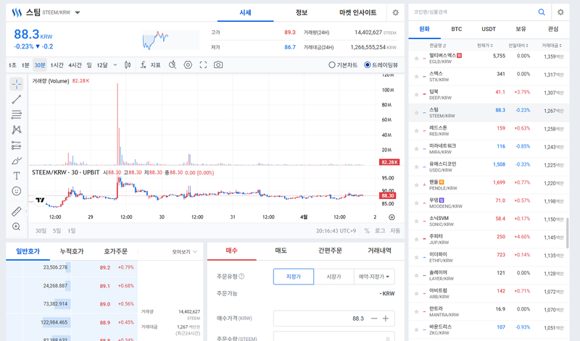The height and width of the screenshot is (341, 580).
Task: Open the 지표 indicators menu
Action: tap(150, 65)
